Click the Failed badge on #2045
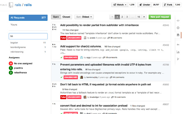 pyautogui.click(x=63, y=38)
